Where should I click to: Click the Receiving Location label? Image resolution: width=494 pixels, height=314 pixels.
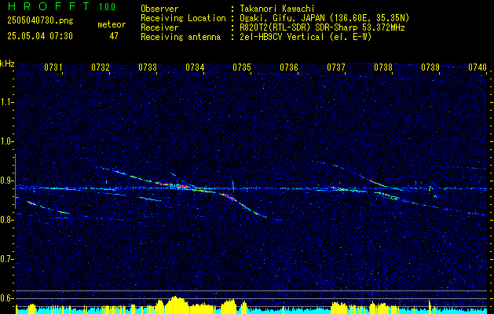pos(183,18)
